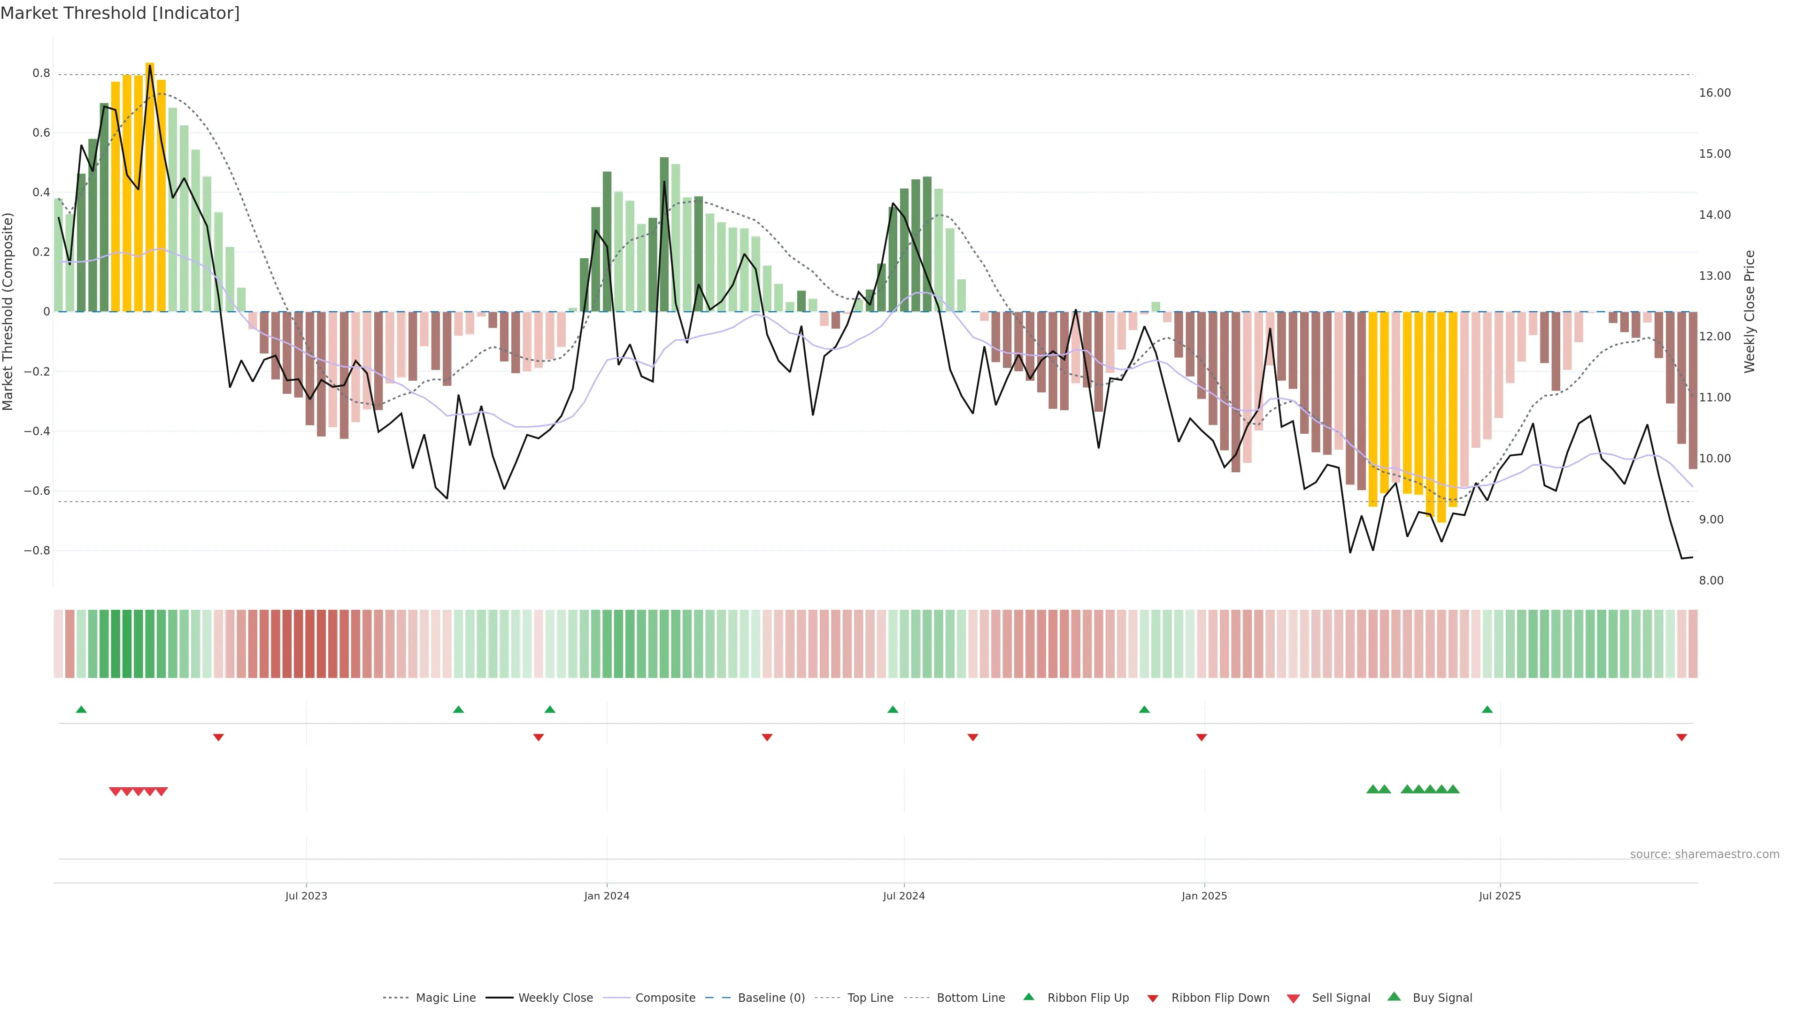
Task: Click the Jan 2025 x-axis label
Action: [1204, 896]
